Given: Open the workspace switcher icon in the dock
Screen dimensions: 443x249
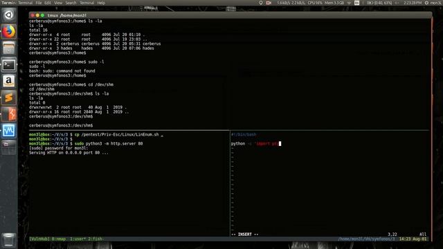Looking at the screenshot, I should click(8, 147).
